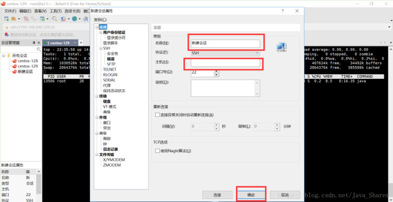
Task: Select ZMODEM category
Action: 112,165
